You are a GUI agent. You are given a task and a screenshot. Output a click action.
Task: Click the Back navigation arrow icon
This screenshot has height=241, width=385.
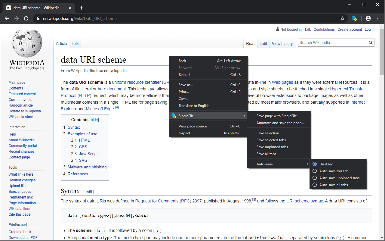coord(7,18)
